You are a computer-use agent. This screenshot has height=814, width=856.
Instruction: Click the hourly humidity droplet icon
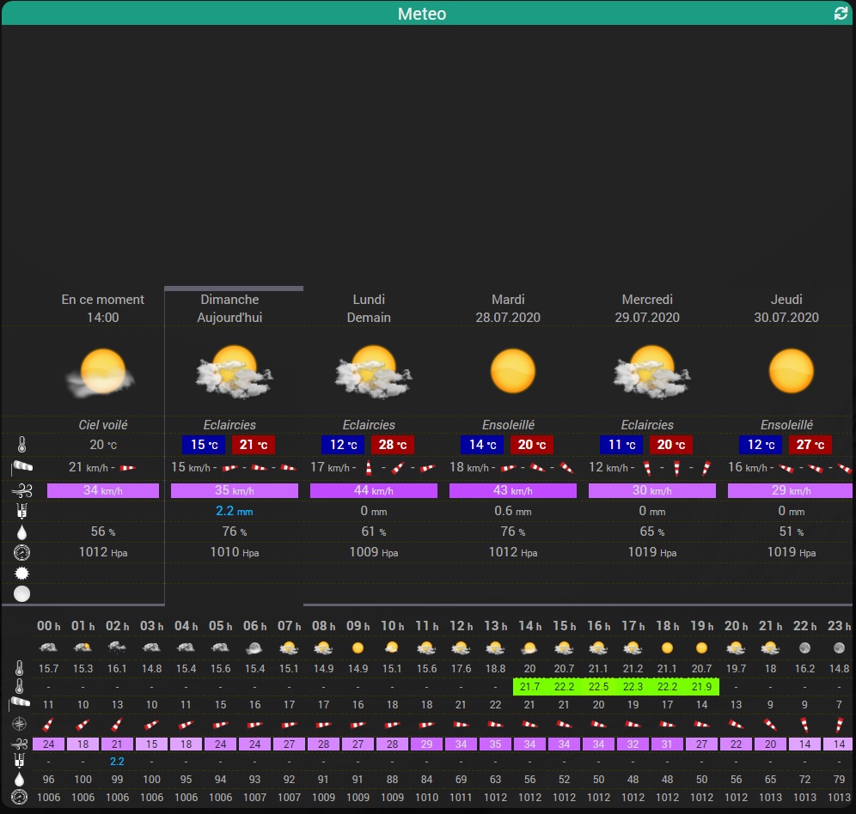tap(19, 779)
